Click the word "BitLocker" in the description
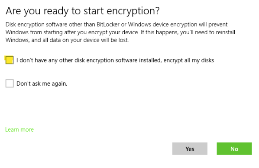 [x=108, y=24]
